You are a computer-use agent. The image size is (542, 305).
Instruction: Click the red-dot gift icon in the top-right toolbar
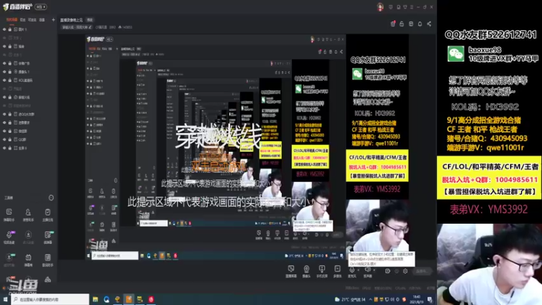pyautogui.click(x=393, y=24)
